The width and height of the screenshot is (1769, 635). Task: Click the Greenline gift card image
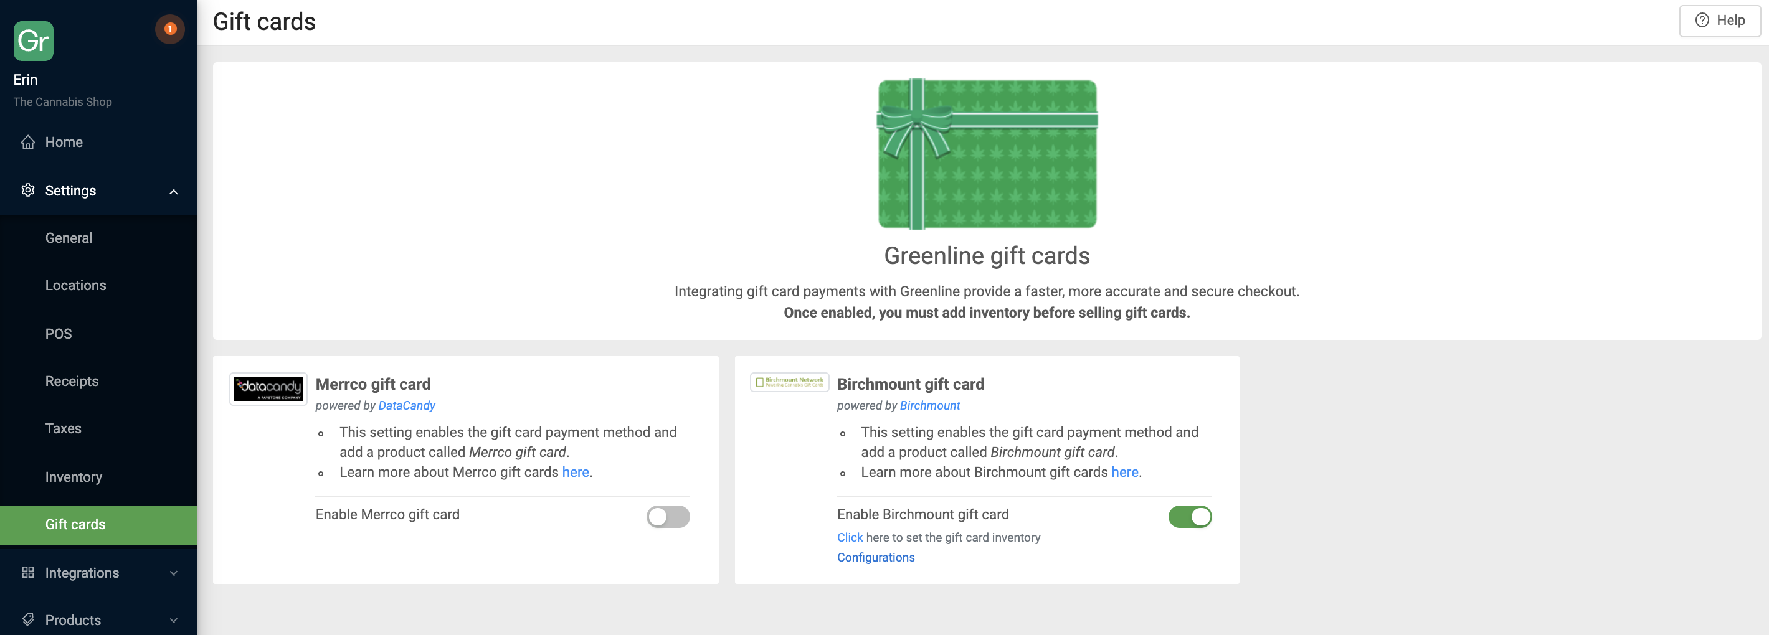(x=987, y=154)
